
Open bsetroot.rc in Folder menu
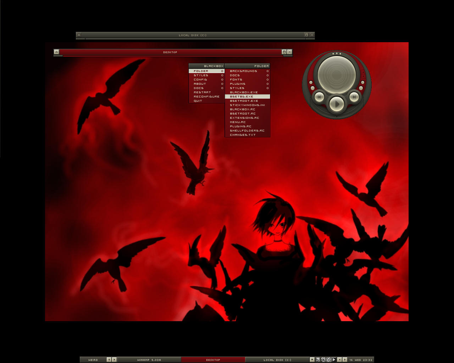click(247, 113)
